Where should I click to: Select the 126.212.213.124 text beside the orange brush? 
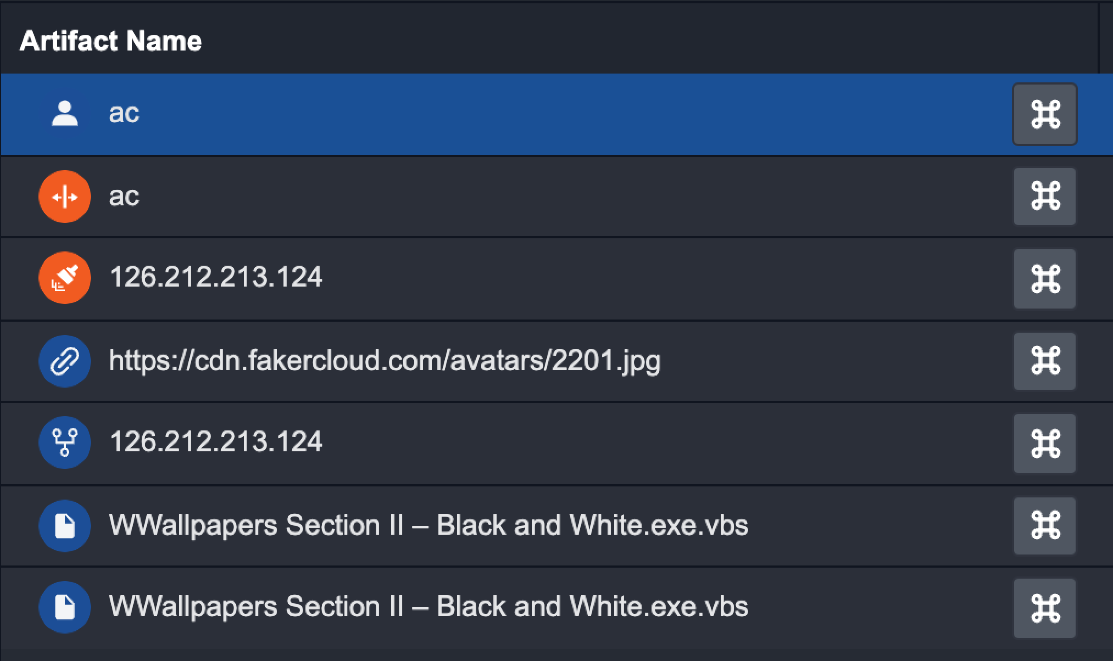click(216, 277)
